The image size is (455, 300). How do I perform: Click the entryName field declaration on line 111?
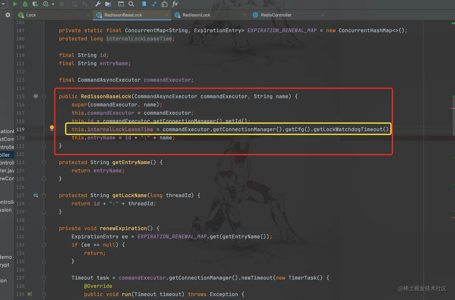click(x=114, y=63)
